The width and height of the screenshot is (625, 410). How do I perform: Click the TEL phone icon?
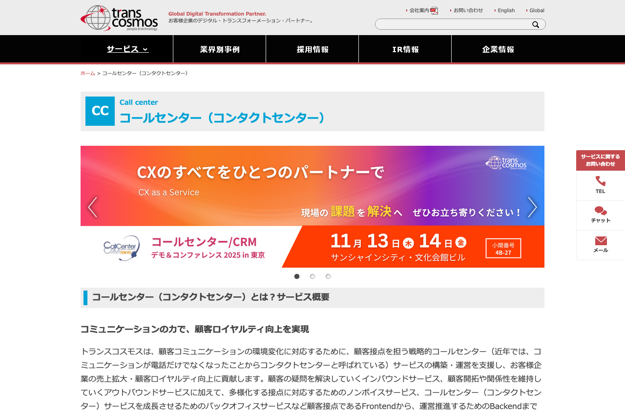coord(601,181)
